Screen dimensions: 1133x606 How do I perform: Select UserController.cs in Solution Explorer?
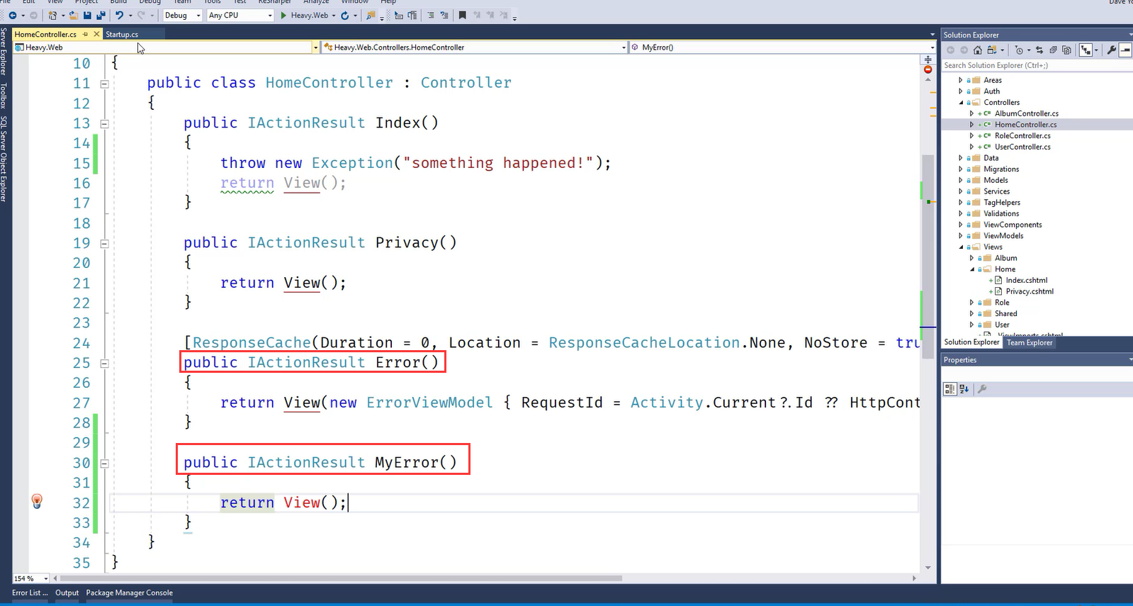[x=1022, y=147]
